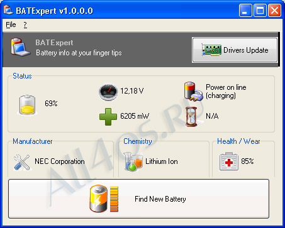
Task: Click the BATExpert title bar app icon
Action: tap(8, 10)
